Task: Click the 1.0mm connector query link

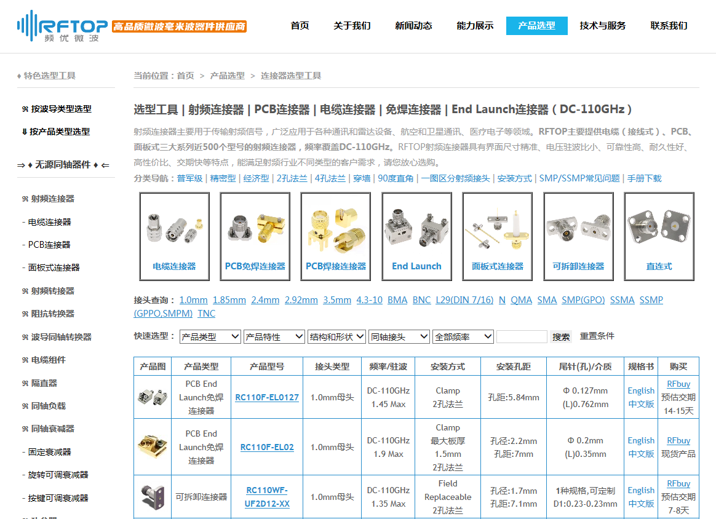Action: tap(194, 300)
